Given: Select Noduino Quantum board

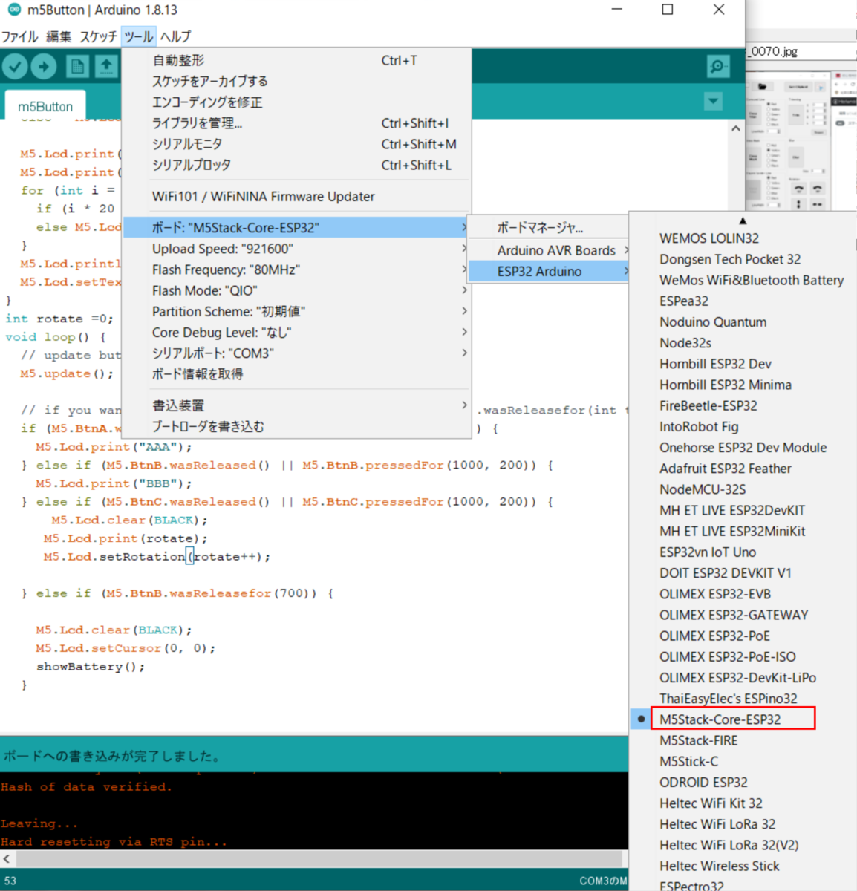Looking at the screenshot, I should [743, 322].
